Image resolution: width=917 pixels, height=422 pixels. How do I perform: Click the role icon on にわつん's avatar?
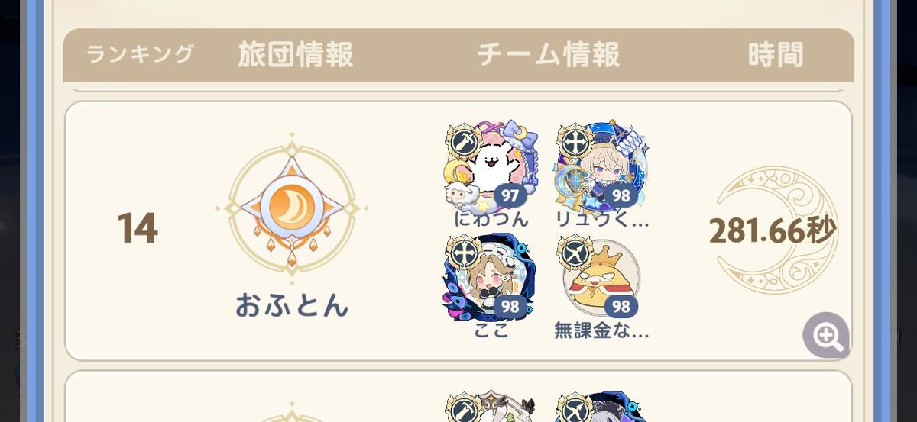pos(462,140)
